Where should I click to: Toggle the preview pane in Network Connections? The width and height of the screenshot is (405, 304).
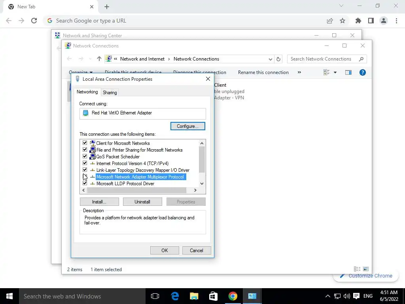(348, 72)
